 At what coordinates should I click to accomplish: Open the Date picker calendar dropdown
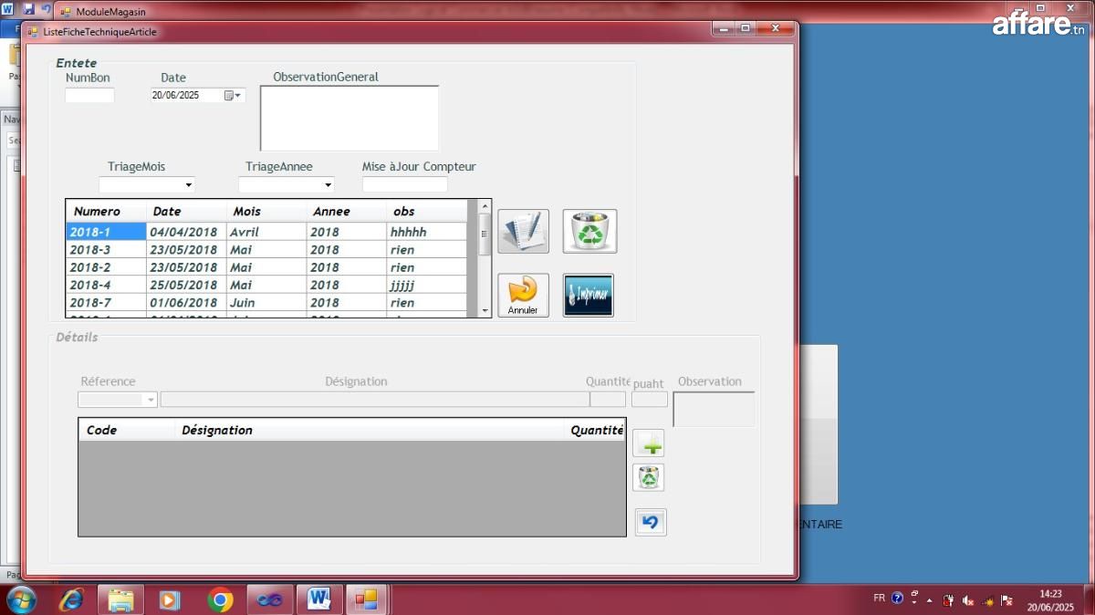(234, 95)
